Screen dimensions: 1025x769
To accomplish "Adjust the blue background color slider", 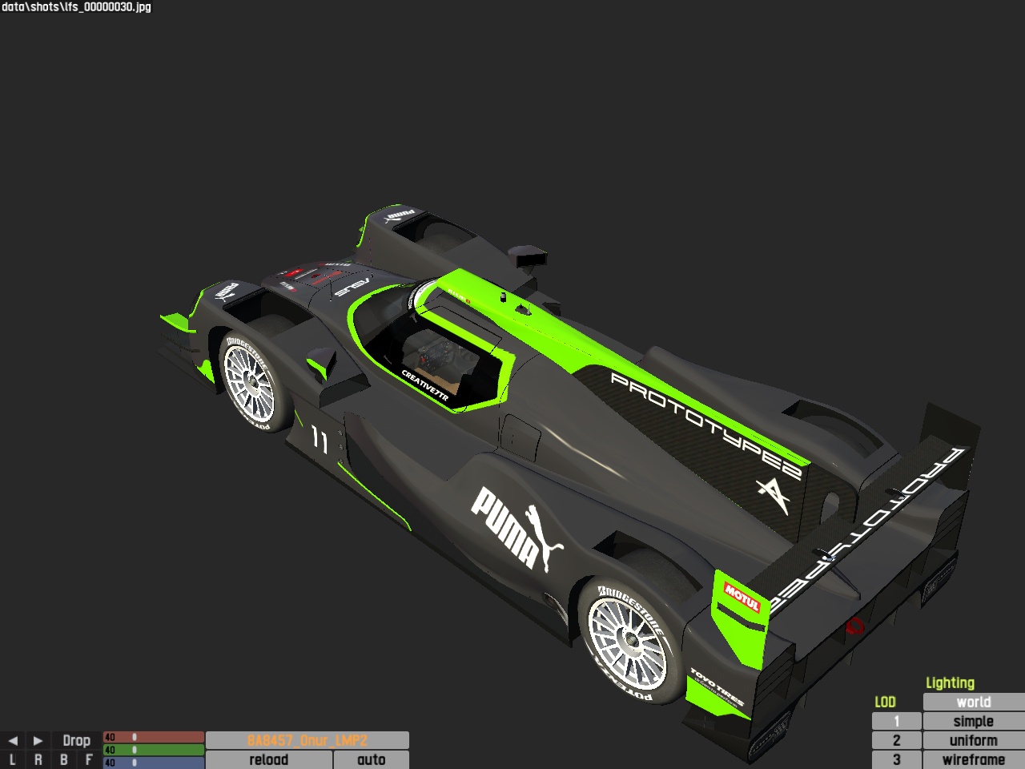I will (154, 763).
